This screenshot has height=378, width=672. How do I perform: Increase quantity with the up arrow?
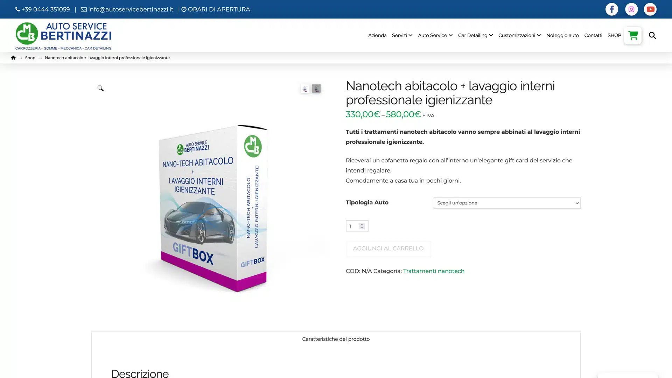(x=362, y=224)
